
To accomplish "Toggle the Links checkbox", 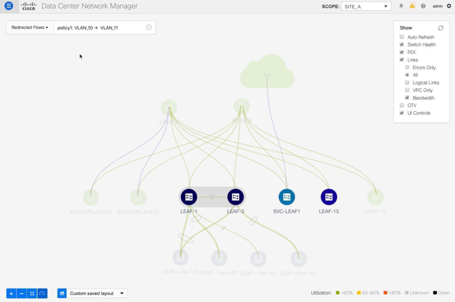I will point(402,60).
